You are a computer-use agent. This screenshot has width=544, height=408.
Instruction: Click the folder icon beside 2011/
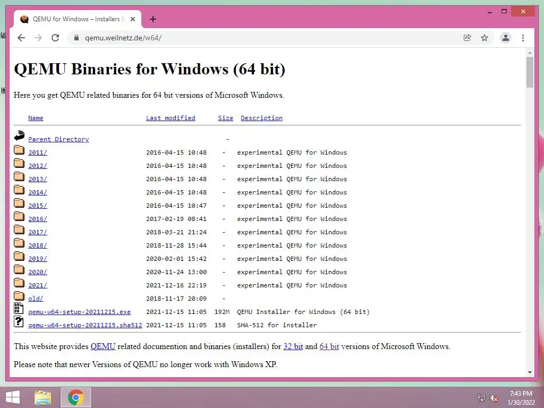tap(19, 150)
